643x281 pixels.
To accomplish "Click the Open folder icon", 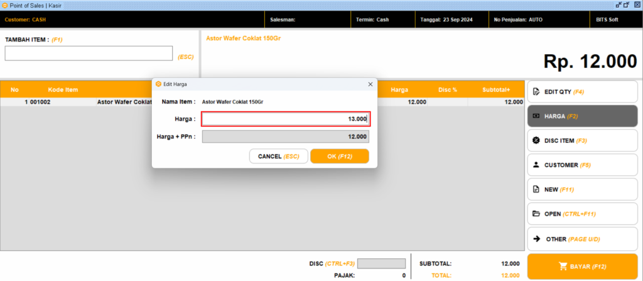I will [x=536, y=214].
